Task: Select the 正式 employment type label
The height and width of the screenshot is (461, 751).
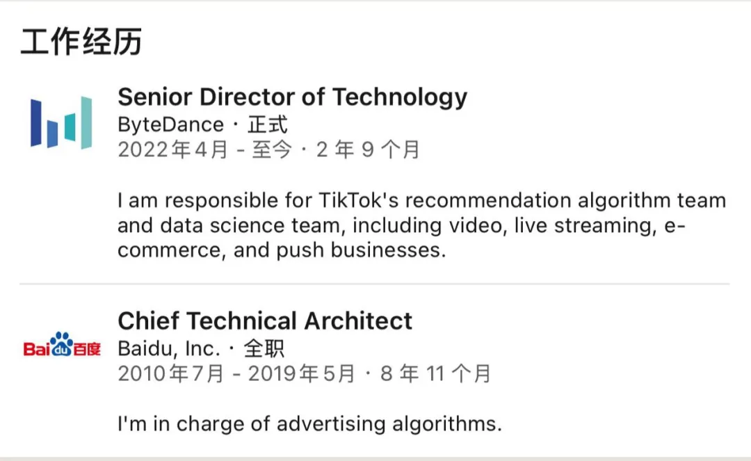Action: 268,125
